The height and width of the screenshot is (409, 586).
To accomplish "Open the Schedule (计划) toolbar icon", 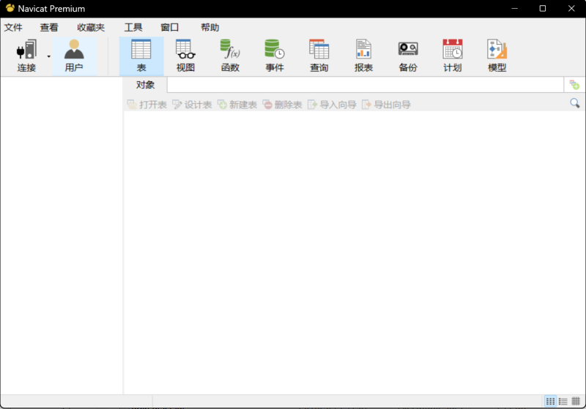I will tap(453, 56).
